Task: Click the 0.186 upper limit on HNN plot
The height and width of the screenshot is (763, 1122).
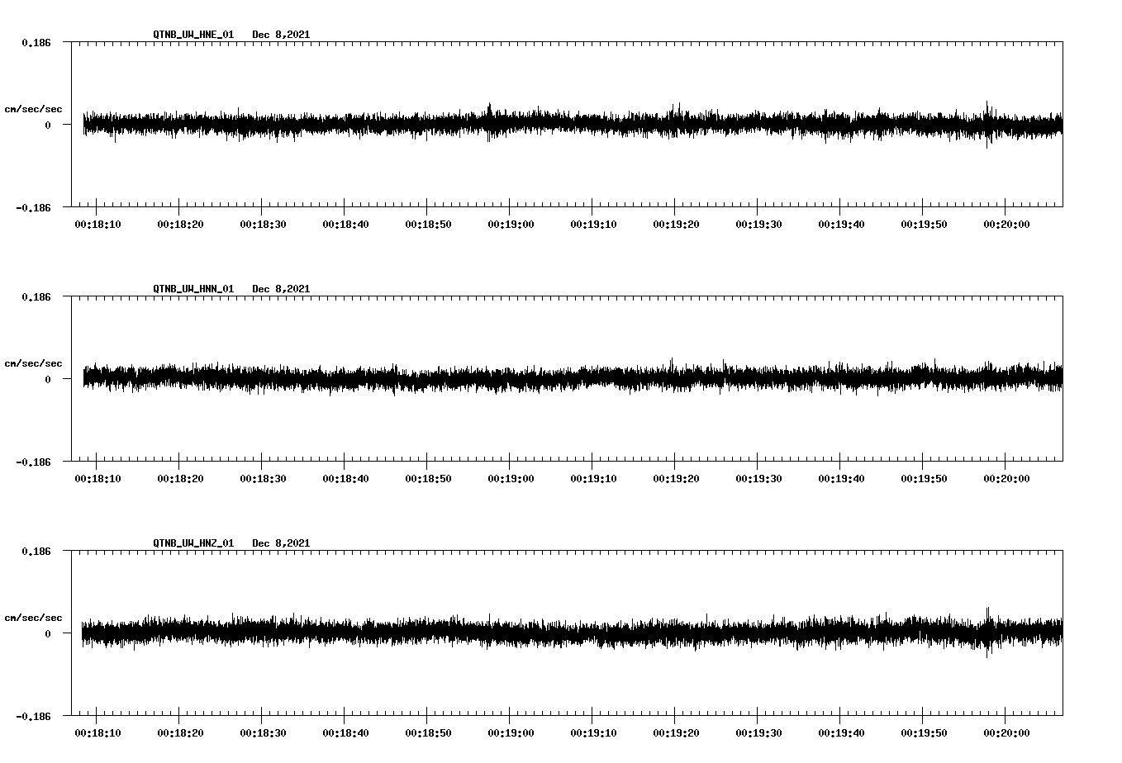Action: [36, 296]
